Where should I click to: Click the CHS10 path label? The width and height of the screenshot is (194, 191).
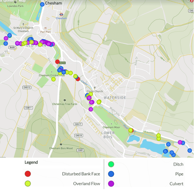coord(79,136)
